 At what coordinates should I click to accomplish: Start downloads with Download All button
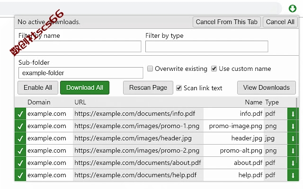85,87
